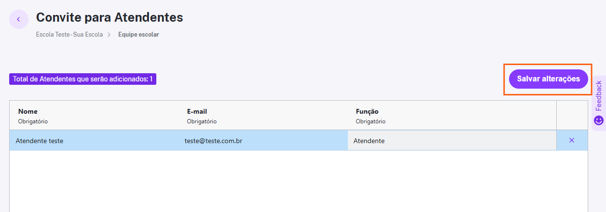606x212 pixels.
Task: Remove the Atendente teste row with X
Action: point(572,140)
